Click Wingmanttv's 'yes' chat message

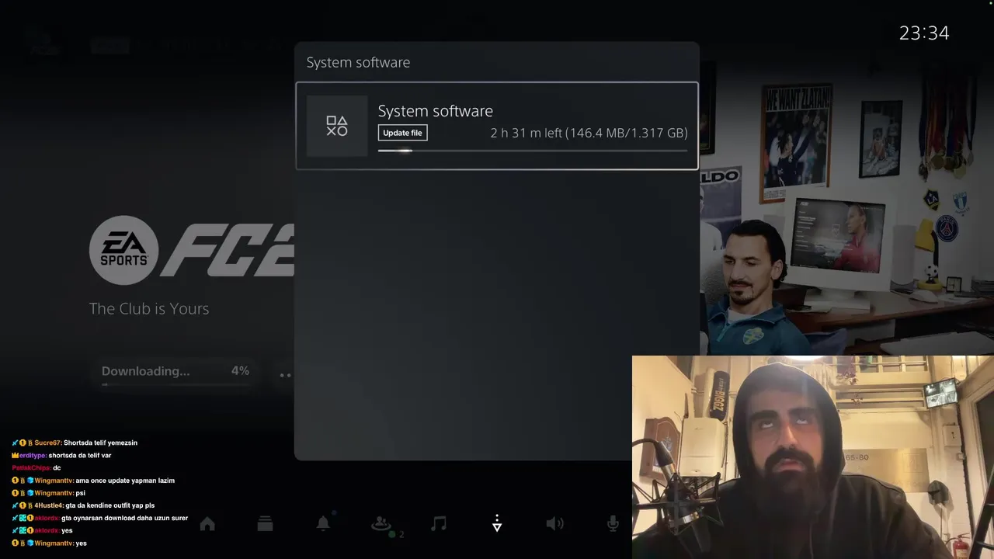pyautogui.click(x=49, y=543)
